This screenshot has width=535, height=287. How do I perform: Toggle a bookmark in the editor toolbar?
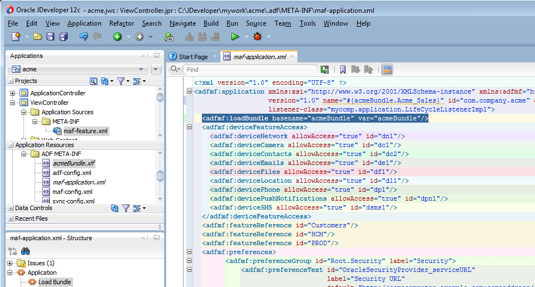tap(343, 70)
